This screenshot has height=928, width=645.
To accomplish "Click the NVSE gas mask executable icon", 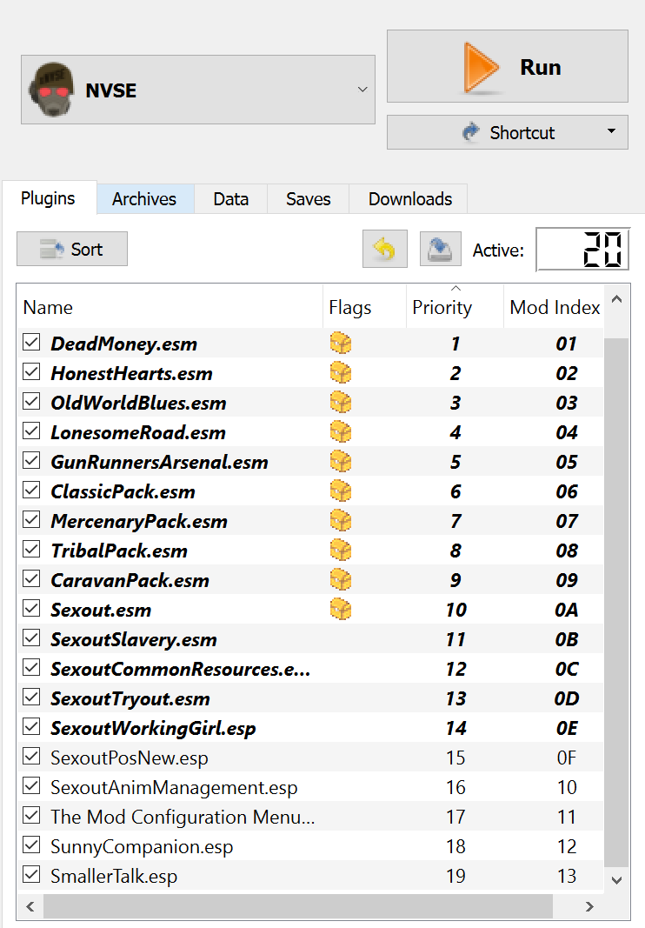I will click(x=51, y=90).
